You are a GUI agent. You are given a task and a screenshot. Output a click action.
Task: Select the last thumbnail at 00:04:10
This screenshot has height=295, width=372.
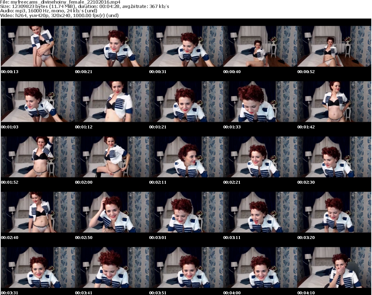point(334,267)
